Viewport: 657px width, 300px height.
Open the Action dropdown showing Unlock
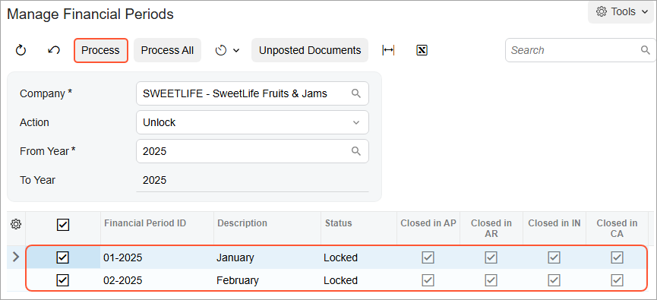point(252,122)
